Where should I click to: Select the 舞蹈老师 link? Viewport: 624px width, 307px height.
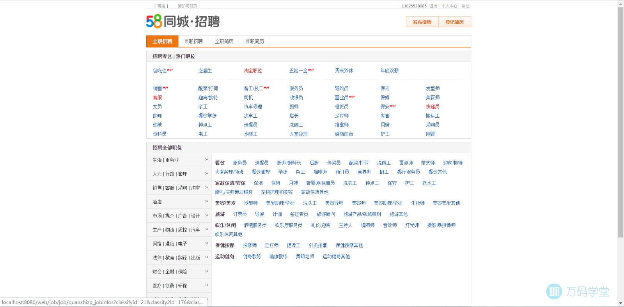click(305, 256)
